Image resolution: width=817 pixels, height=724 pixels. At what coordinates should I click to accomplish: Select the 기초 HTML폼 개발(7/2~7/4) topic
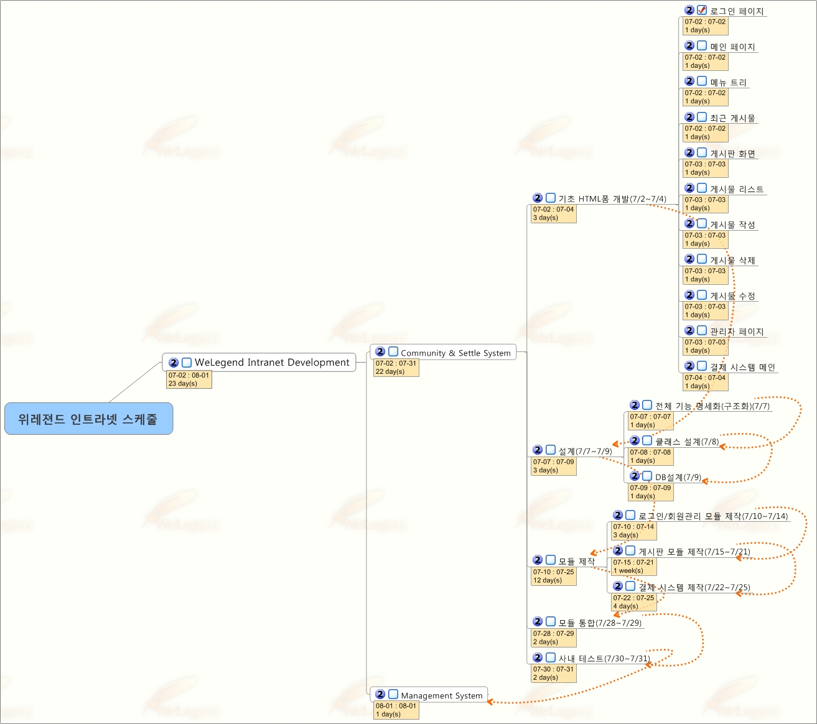(612, 199)
